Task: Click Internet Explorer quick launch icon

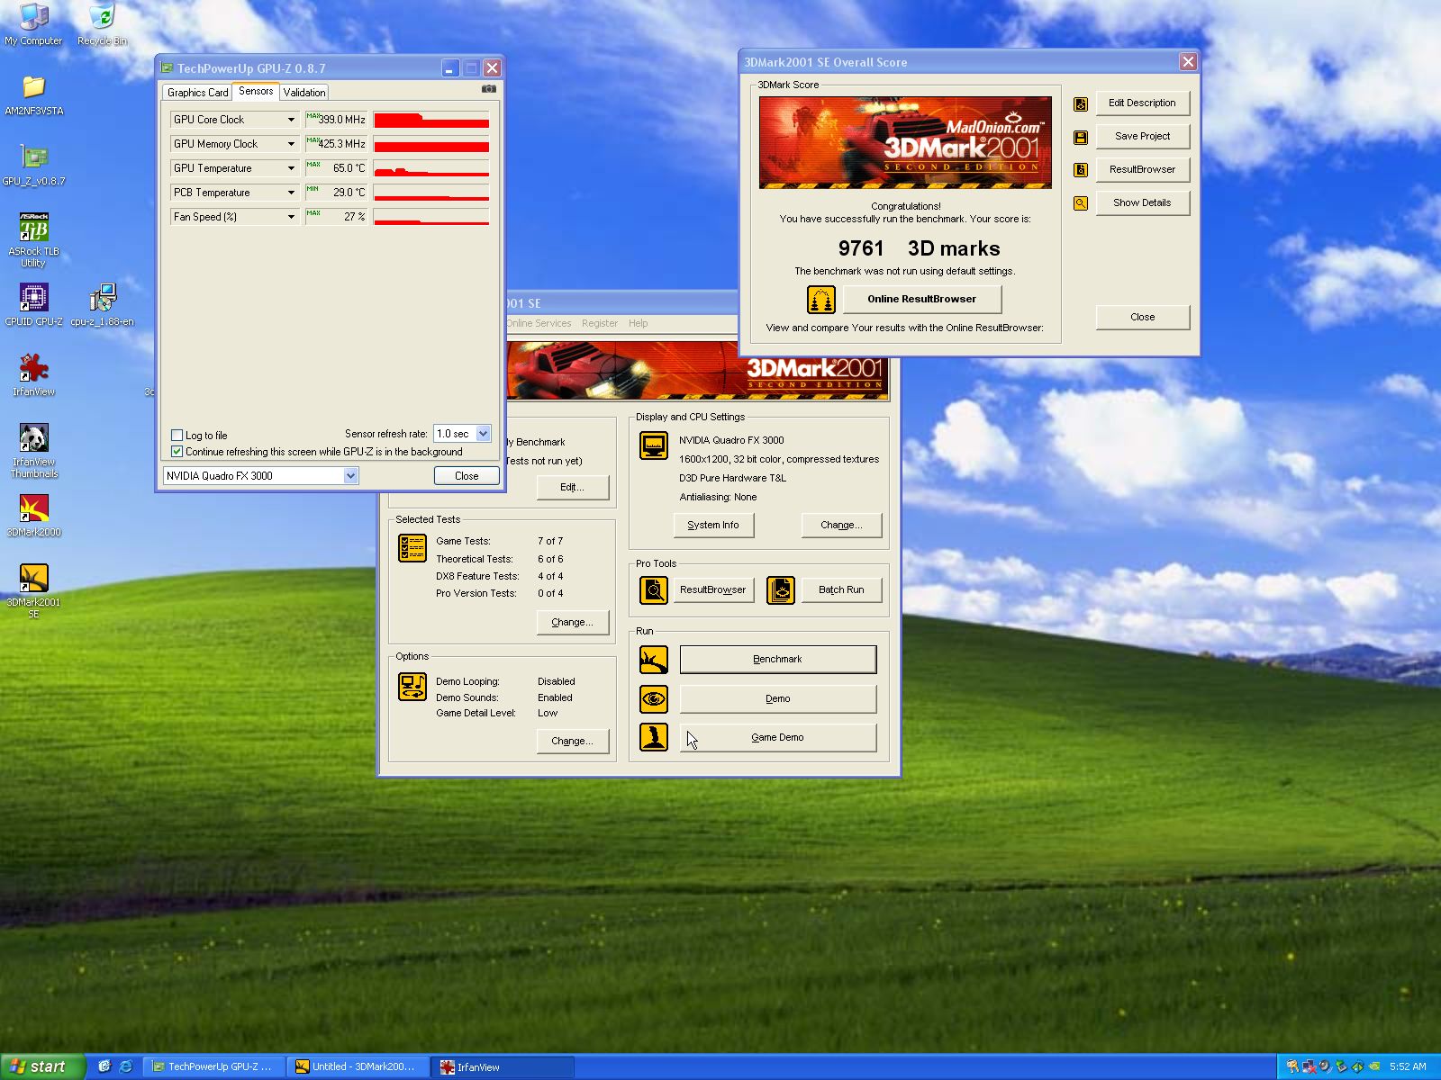Action: pos(126,1066)
